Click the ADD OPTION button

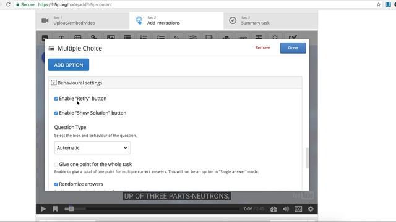[x=69, y=65]
